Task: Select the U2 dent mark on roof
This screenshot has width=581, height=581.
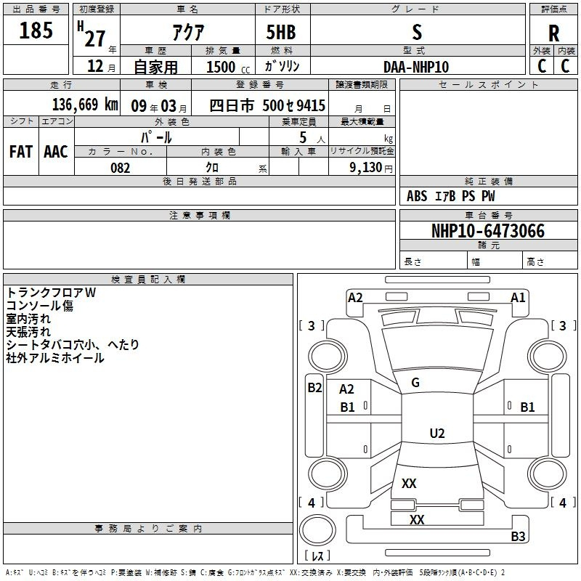Action: [436, 434]
